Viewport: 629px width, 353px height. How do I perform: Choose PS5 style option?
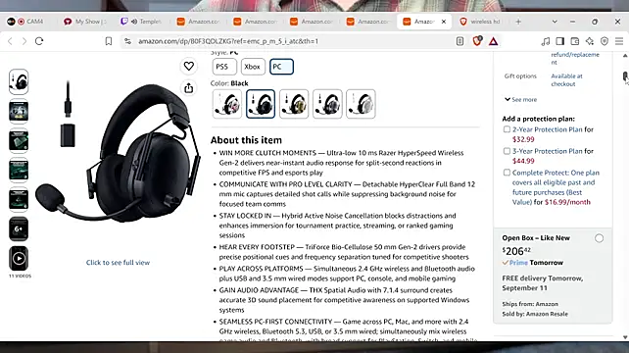(x=224, y=67)
